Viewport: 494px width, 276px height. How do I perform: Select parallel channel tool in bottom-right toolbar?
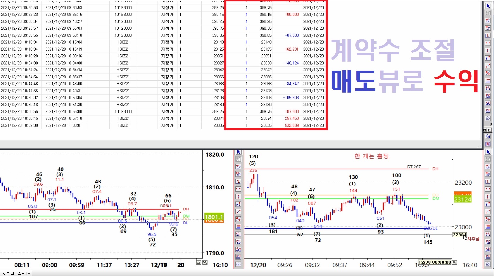click(x=488, y=264)
